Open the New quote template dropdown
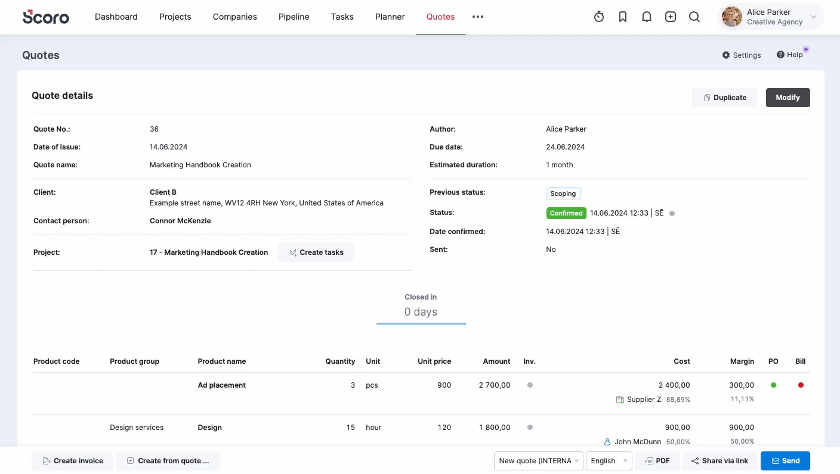The height and width of the screenshot is (474, 840). (539, 461)
